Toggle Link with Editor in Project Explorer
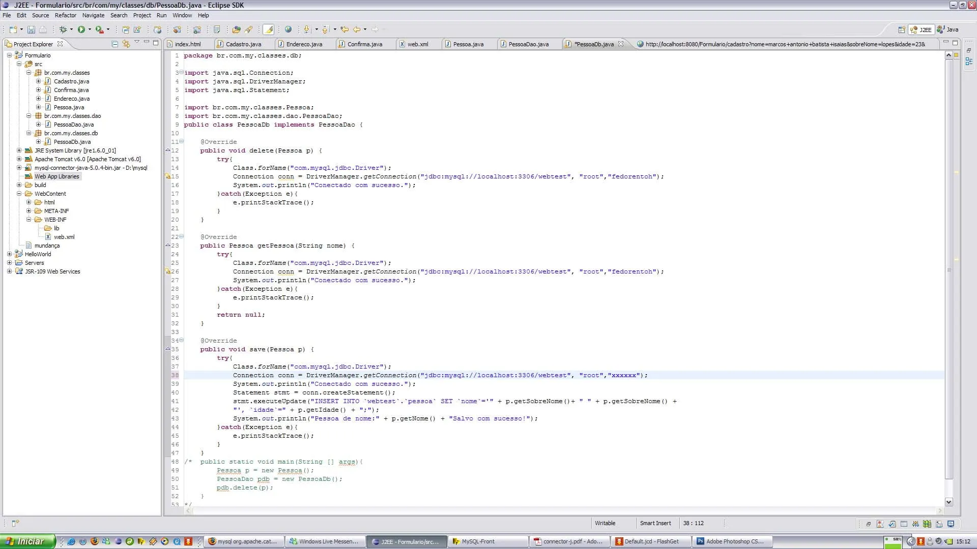This screenshot has height=549, width=977. pyautogui.click(x=126, y=44)
